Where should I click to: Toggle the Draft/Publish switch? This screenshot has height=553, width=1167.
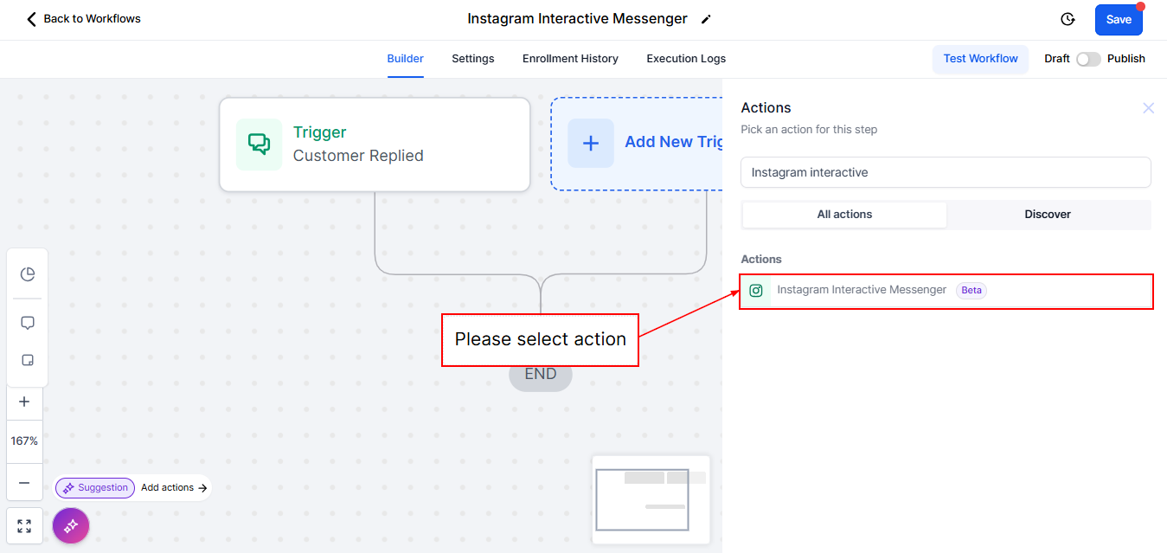(1087, 59)
